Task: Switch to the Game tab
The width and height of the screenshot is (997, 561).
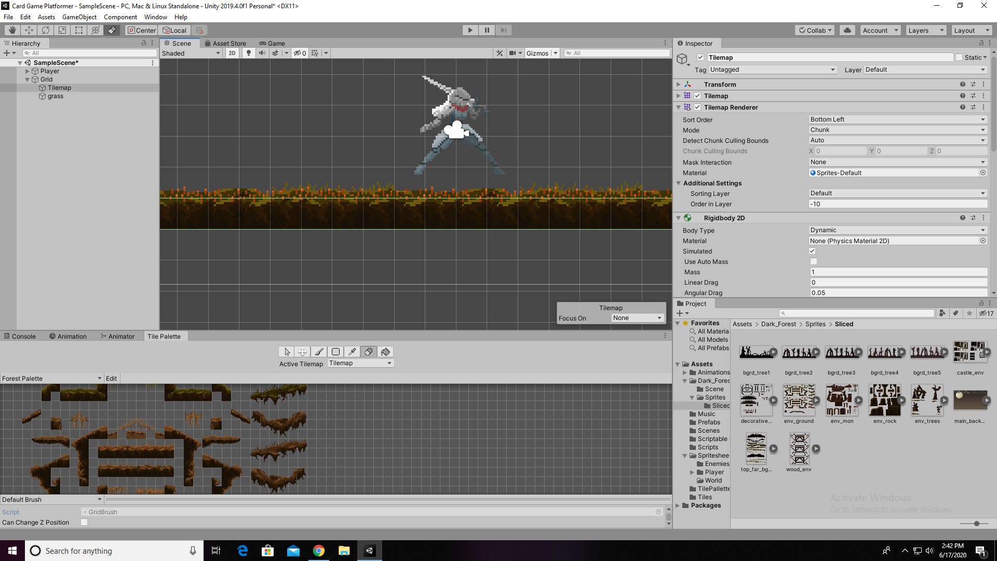Action: coord(272,44)
